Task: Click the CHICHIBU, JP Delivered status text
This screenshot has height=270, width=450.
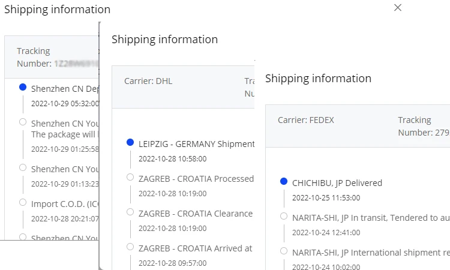Action: click(337, 183)
